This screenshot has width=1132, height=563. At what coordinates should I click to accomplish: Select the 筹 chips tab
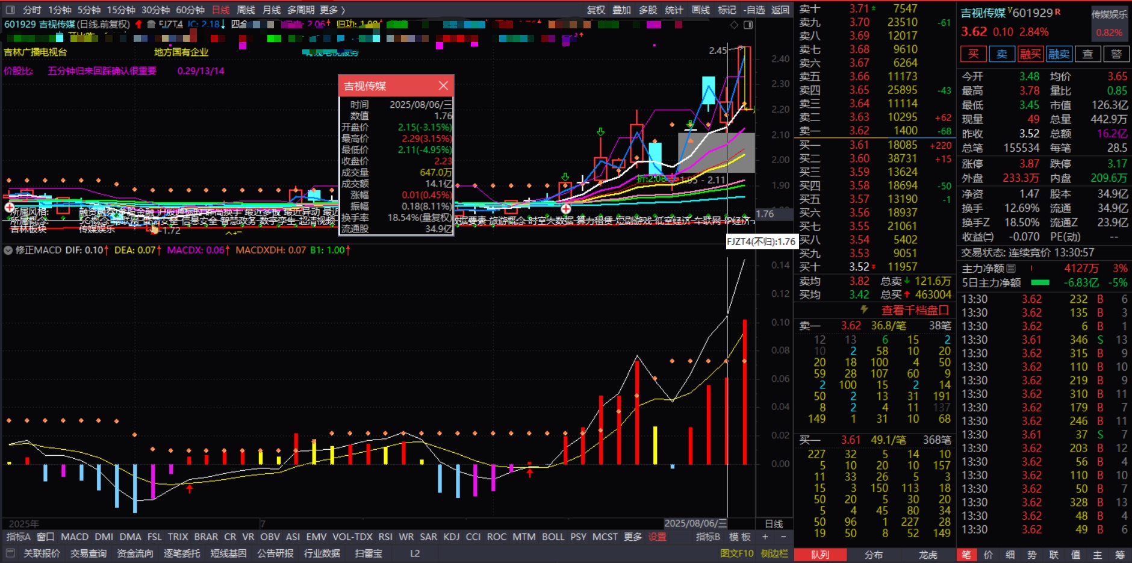click(1119, 555)
